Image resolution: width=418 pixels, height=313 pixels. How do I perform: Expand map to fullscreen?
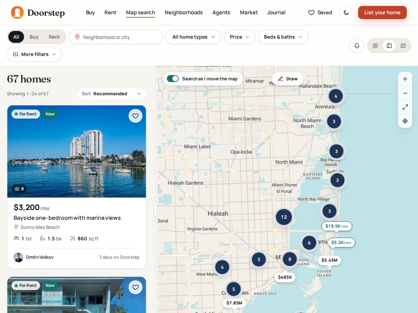pyautogui.click(x=405, y=107)
